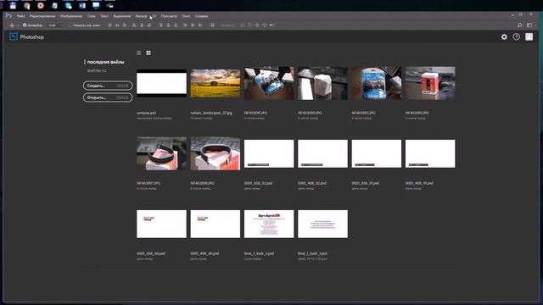
Task: Open the nature_landscapes_07.jpg field thumbnail
Action: tap(215, 83)
